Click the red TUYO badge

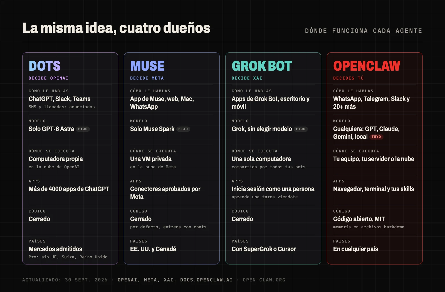pyautogui.click(x=376, y=137)
